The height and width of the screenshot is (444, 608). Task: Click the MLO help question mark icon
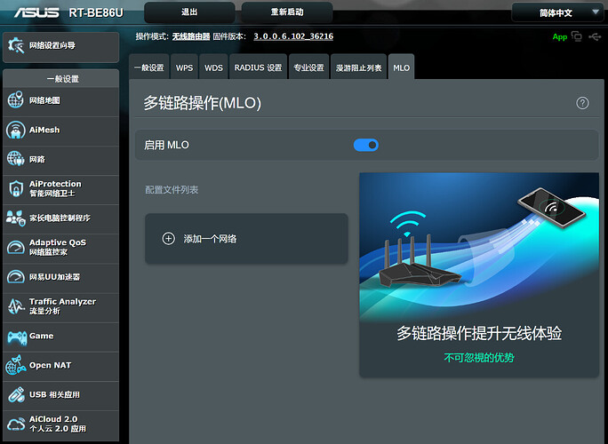[582, 103]
